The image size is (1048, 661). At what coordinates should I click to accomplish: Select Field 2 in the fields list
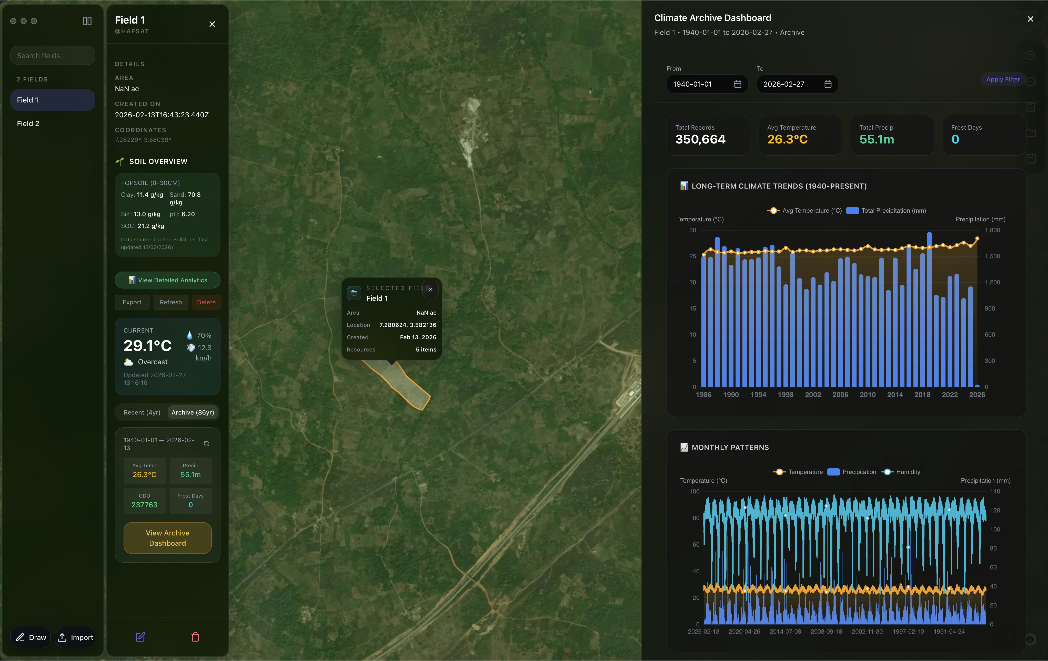(x=28, y=123)
